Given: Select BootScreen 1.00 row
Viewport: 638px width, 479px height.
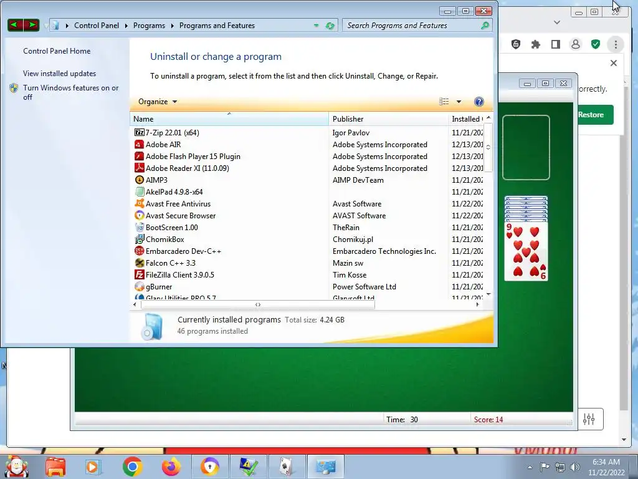Looking at the screenshot, I should (x=308, y=227).
